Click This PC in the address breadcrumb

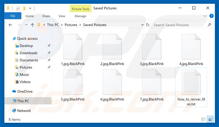tap(52, 25)
